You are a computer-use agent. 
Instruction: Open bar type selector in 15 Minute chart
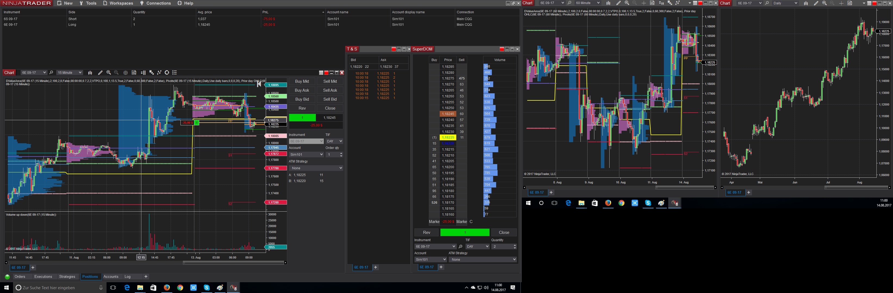[x=90, y=73]
